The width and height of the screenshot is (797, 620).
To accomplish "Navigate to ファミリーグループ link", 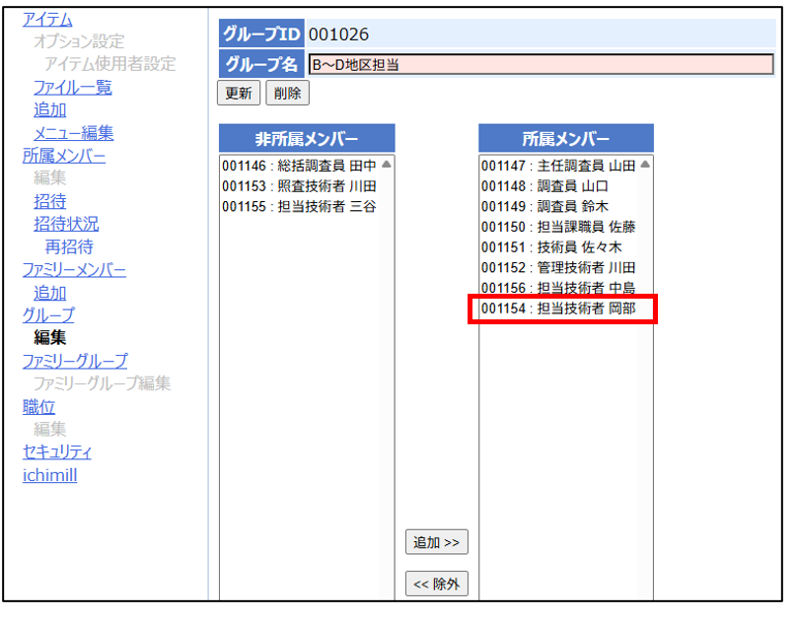I will tap(75, 361).
